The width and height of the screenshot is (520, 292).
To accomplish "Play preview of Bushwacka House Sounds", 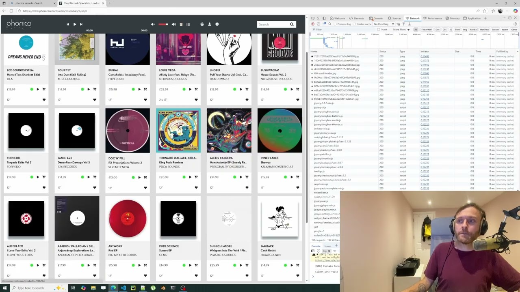I will 292,89.
